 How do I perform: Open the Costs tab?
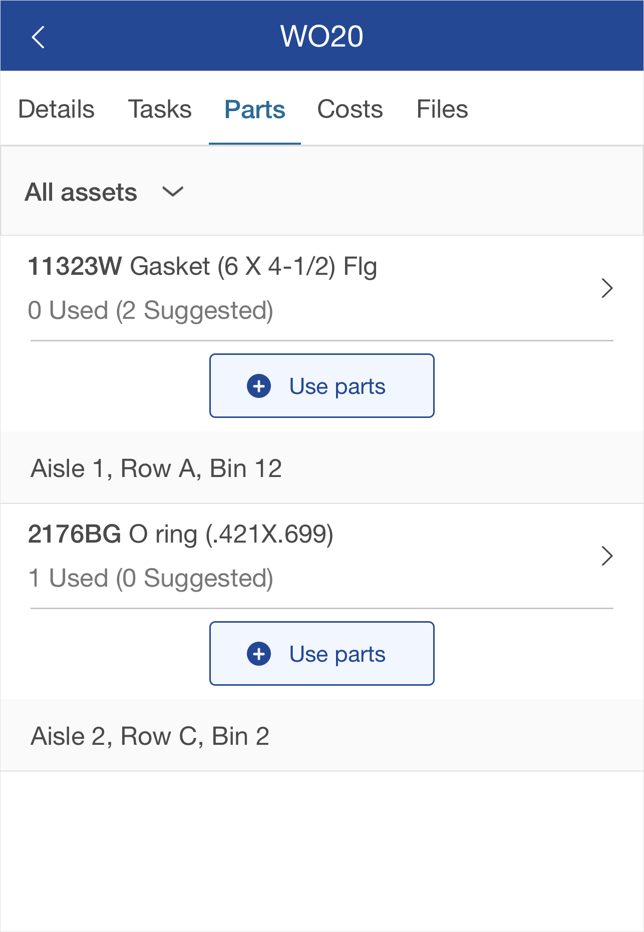click(x=350, y=109)
